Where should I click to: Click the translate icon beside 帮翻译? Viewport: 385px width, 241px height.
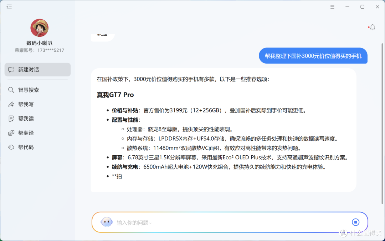[x=11, y=133]
